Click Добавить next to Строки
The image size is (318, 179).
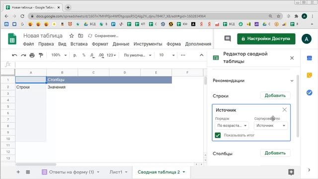[x=275, y=95]
